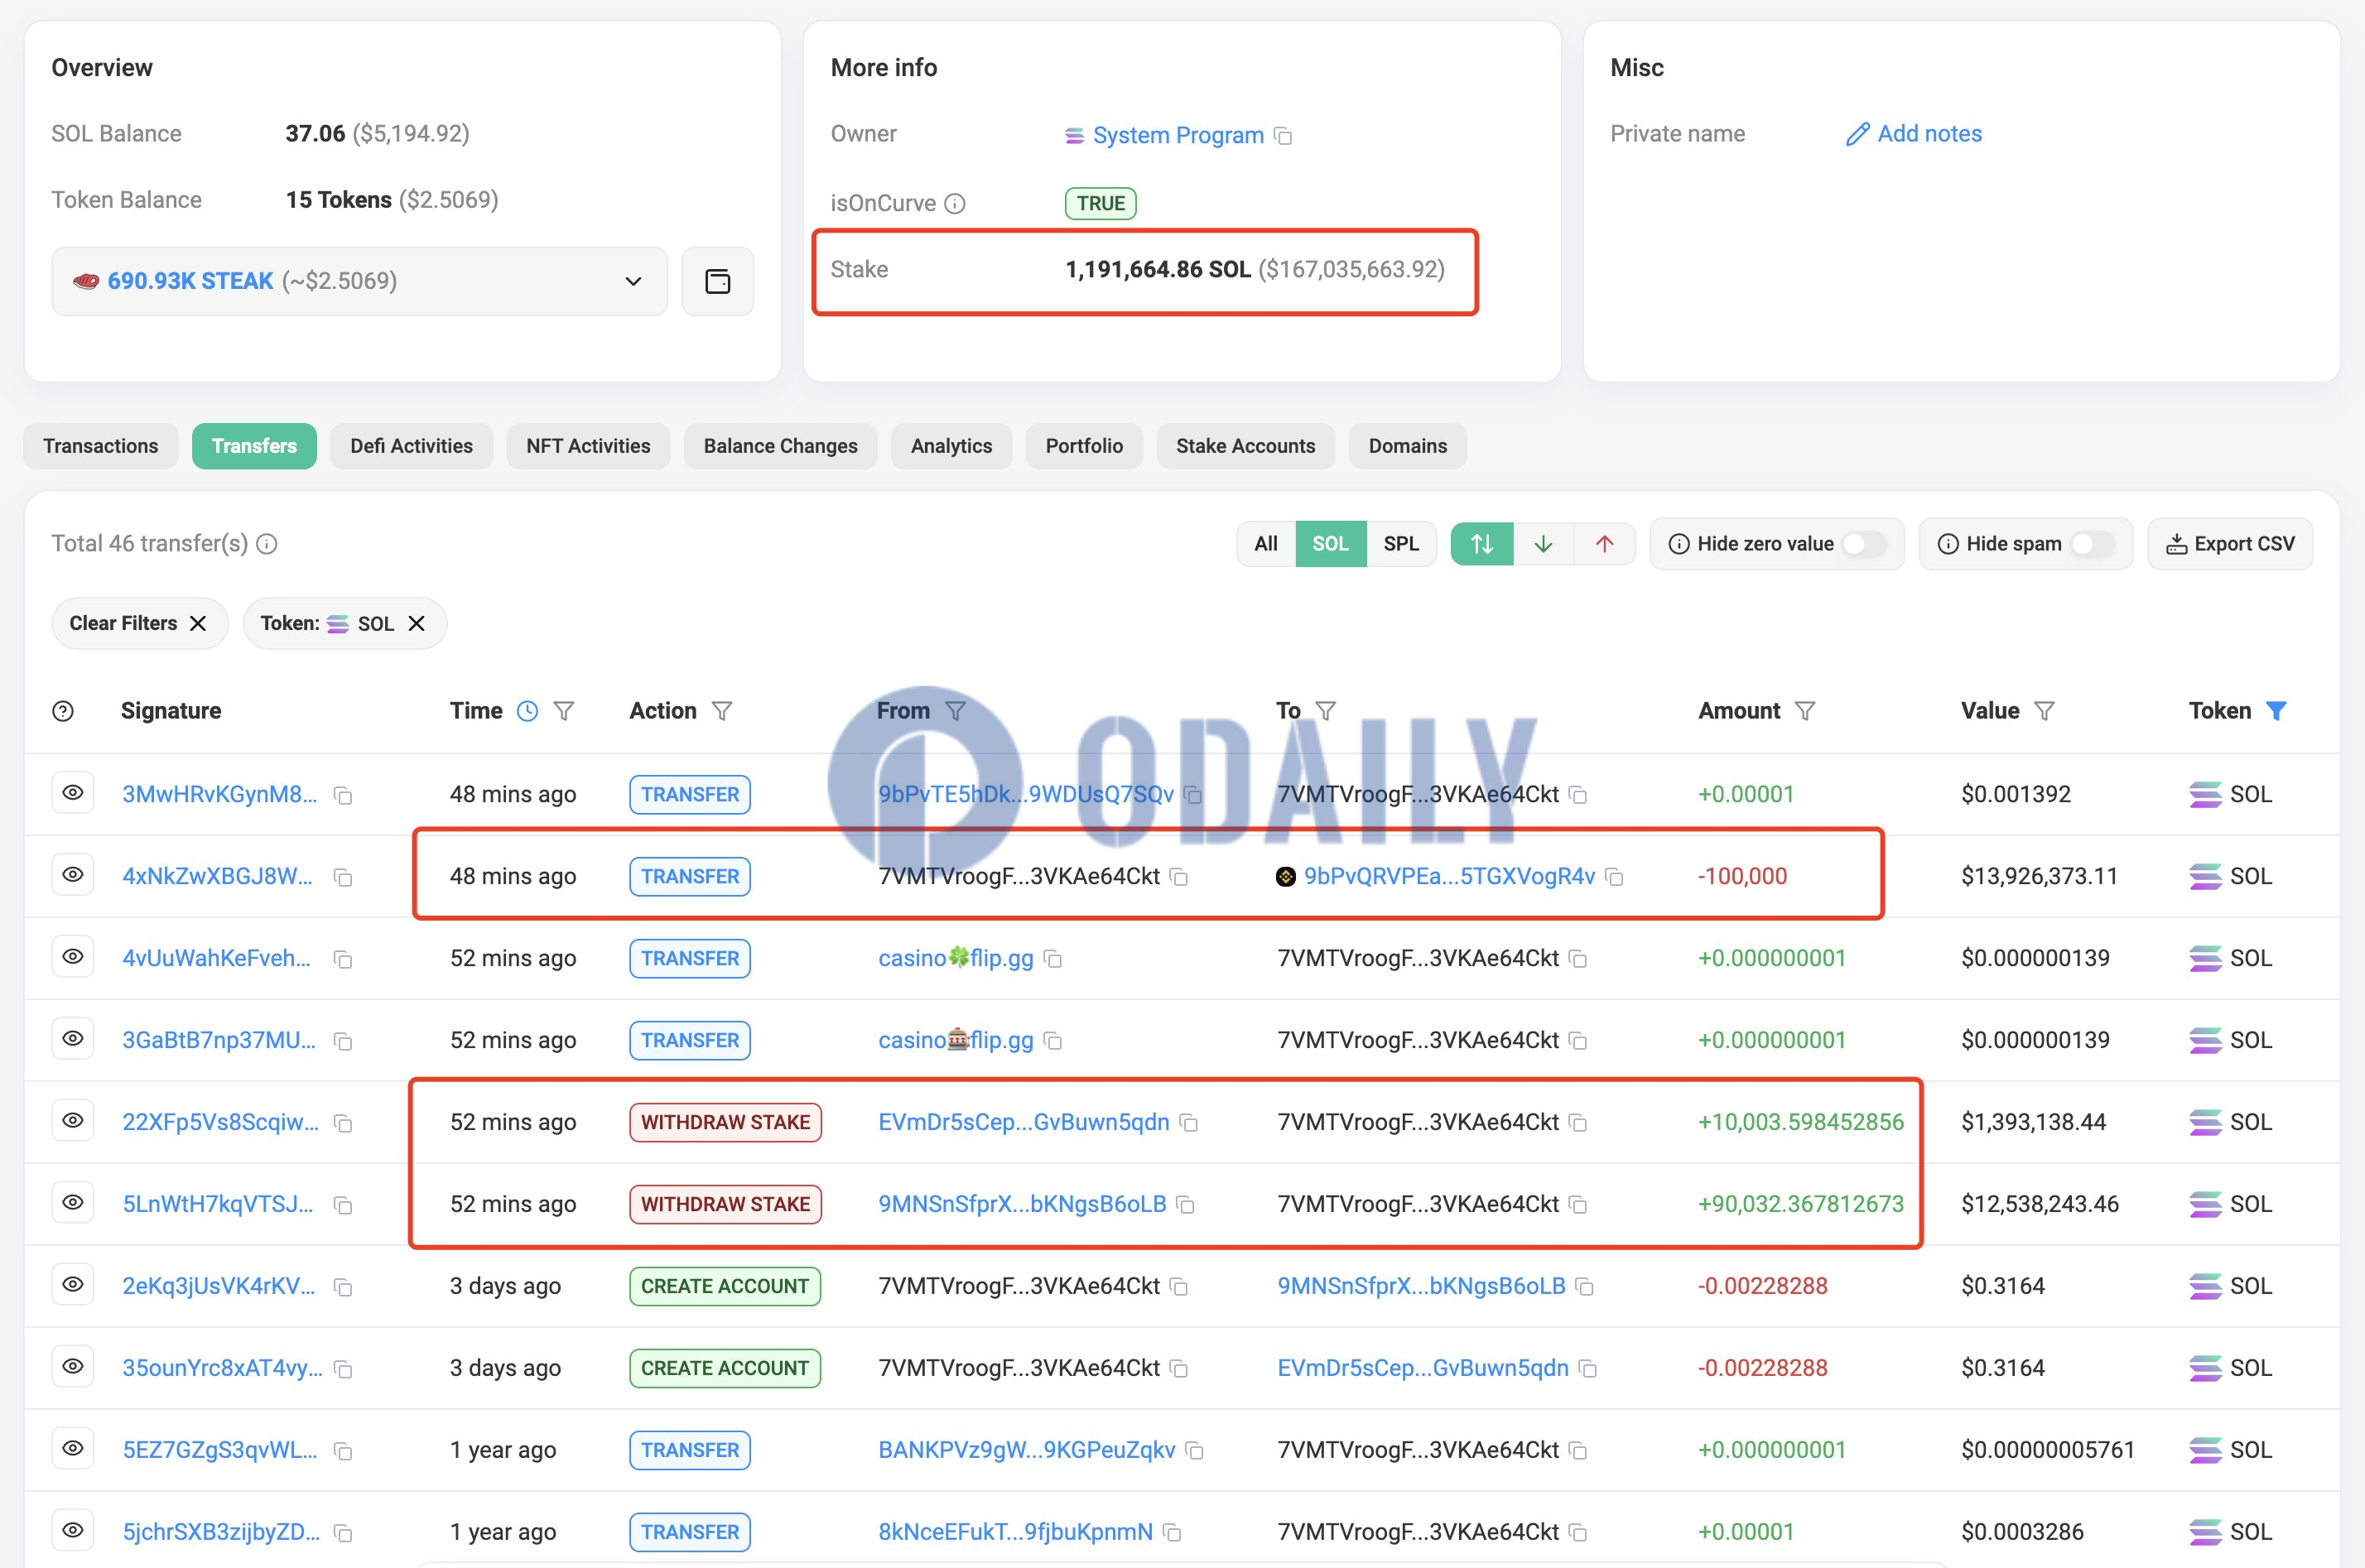Switch Time column format via clock icon
This screenshot has height=1568, width=2365.
(x=527, y=711)
